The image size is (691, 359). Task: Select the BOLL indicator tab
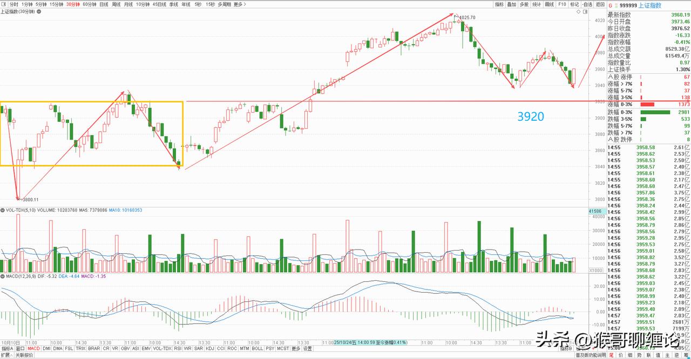click(258, 349)
